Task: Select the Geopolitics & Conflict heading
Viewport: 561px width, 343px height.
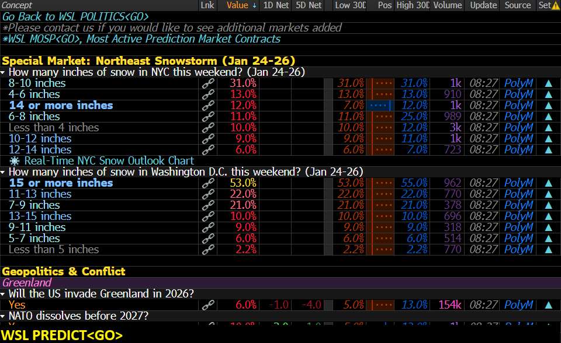Action: [x=64, y=272]
